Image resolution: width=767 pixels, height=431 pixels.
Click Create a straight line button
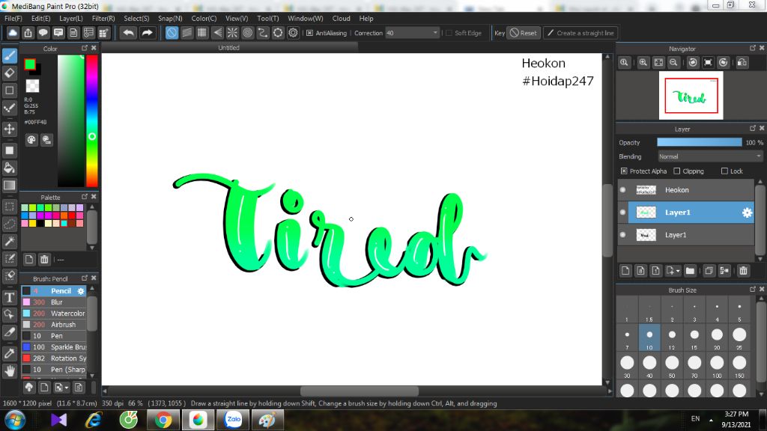tap(580, 33)
